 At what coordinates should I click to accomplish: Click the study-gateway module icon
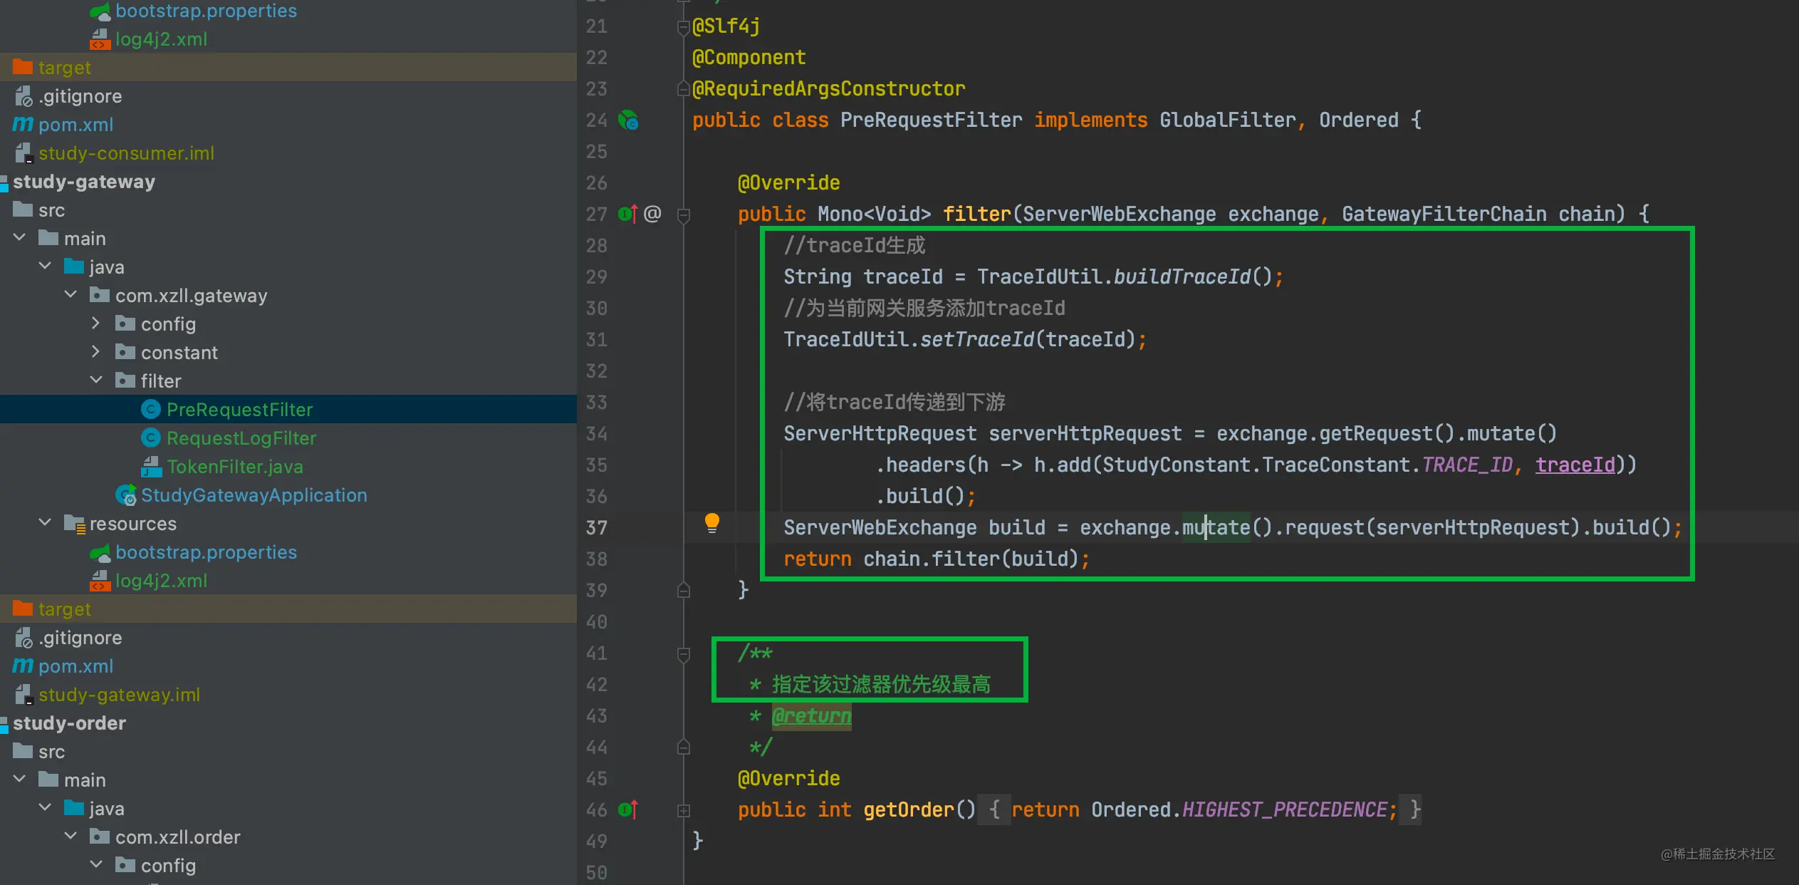point(4,182)
